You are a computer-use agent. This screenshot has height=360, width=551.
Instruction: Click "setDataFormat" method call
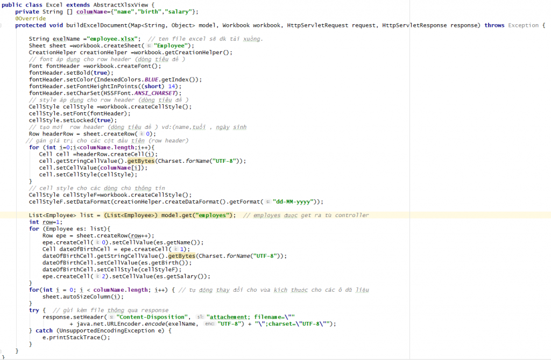[88, 201]
